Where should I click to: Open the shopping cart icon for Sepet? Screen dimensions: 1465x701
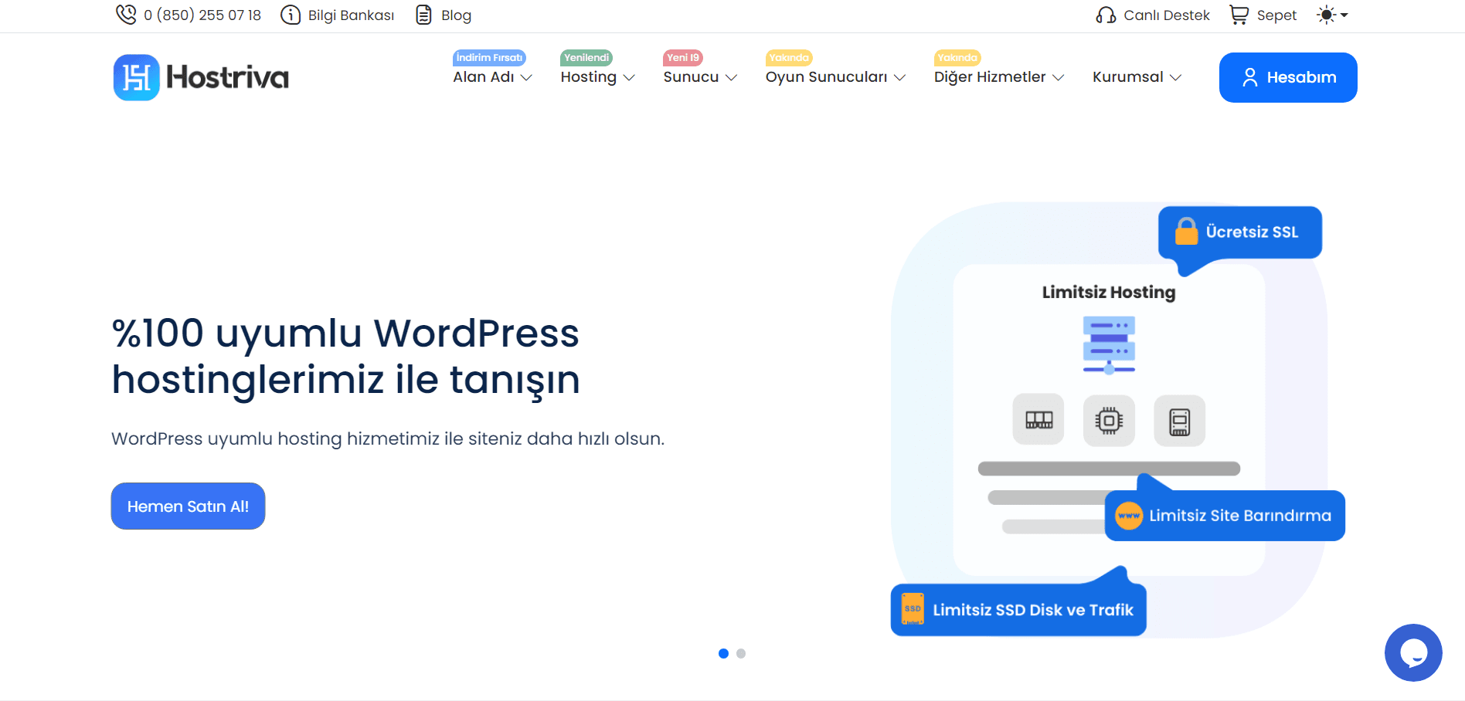1239,15
